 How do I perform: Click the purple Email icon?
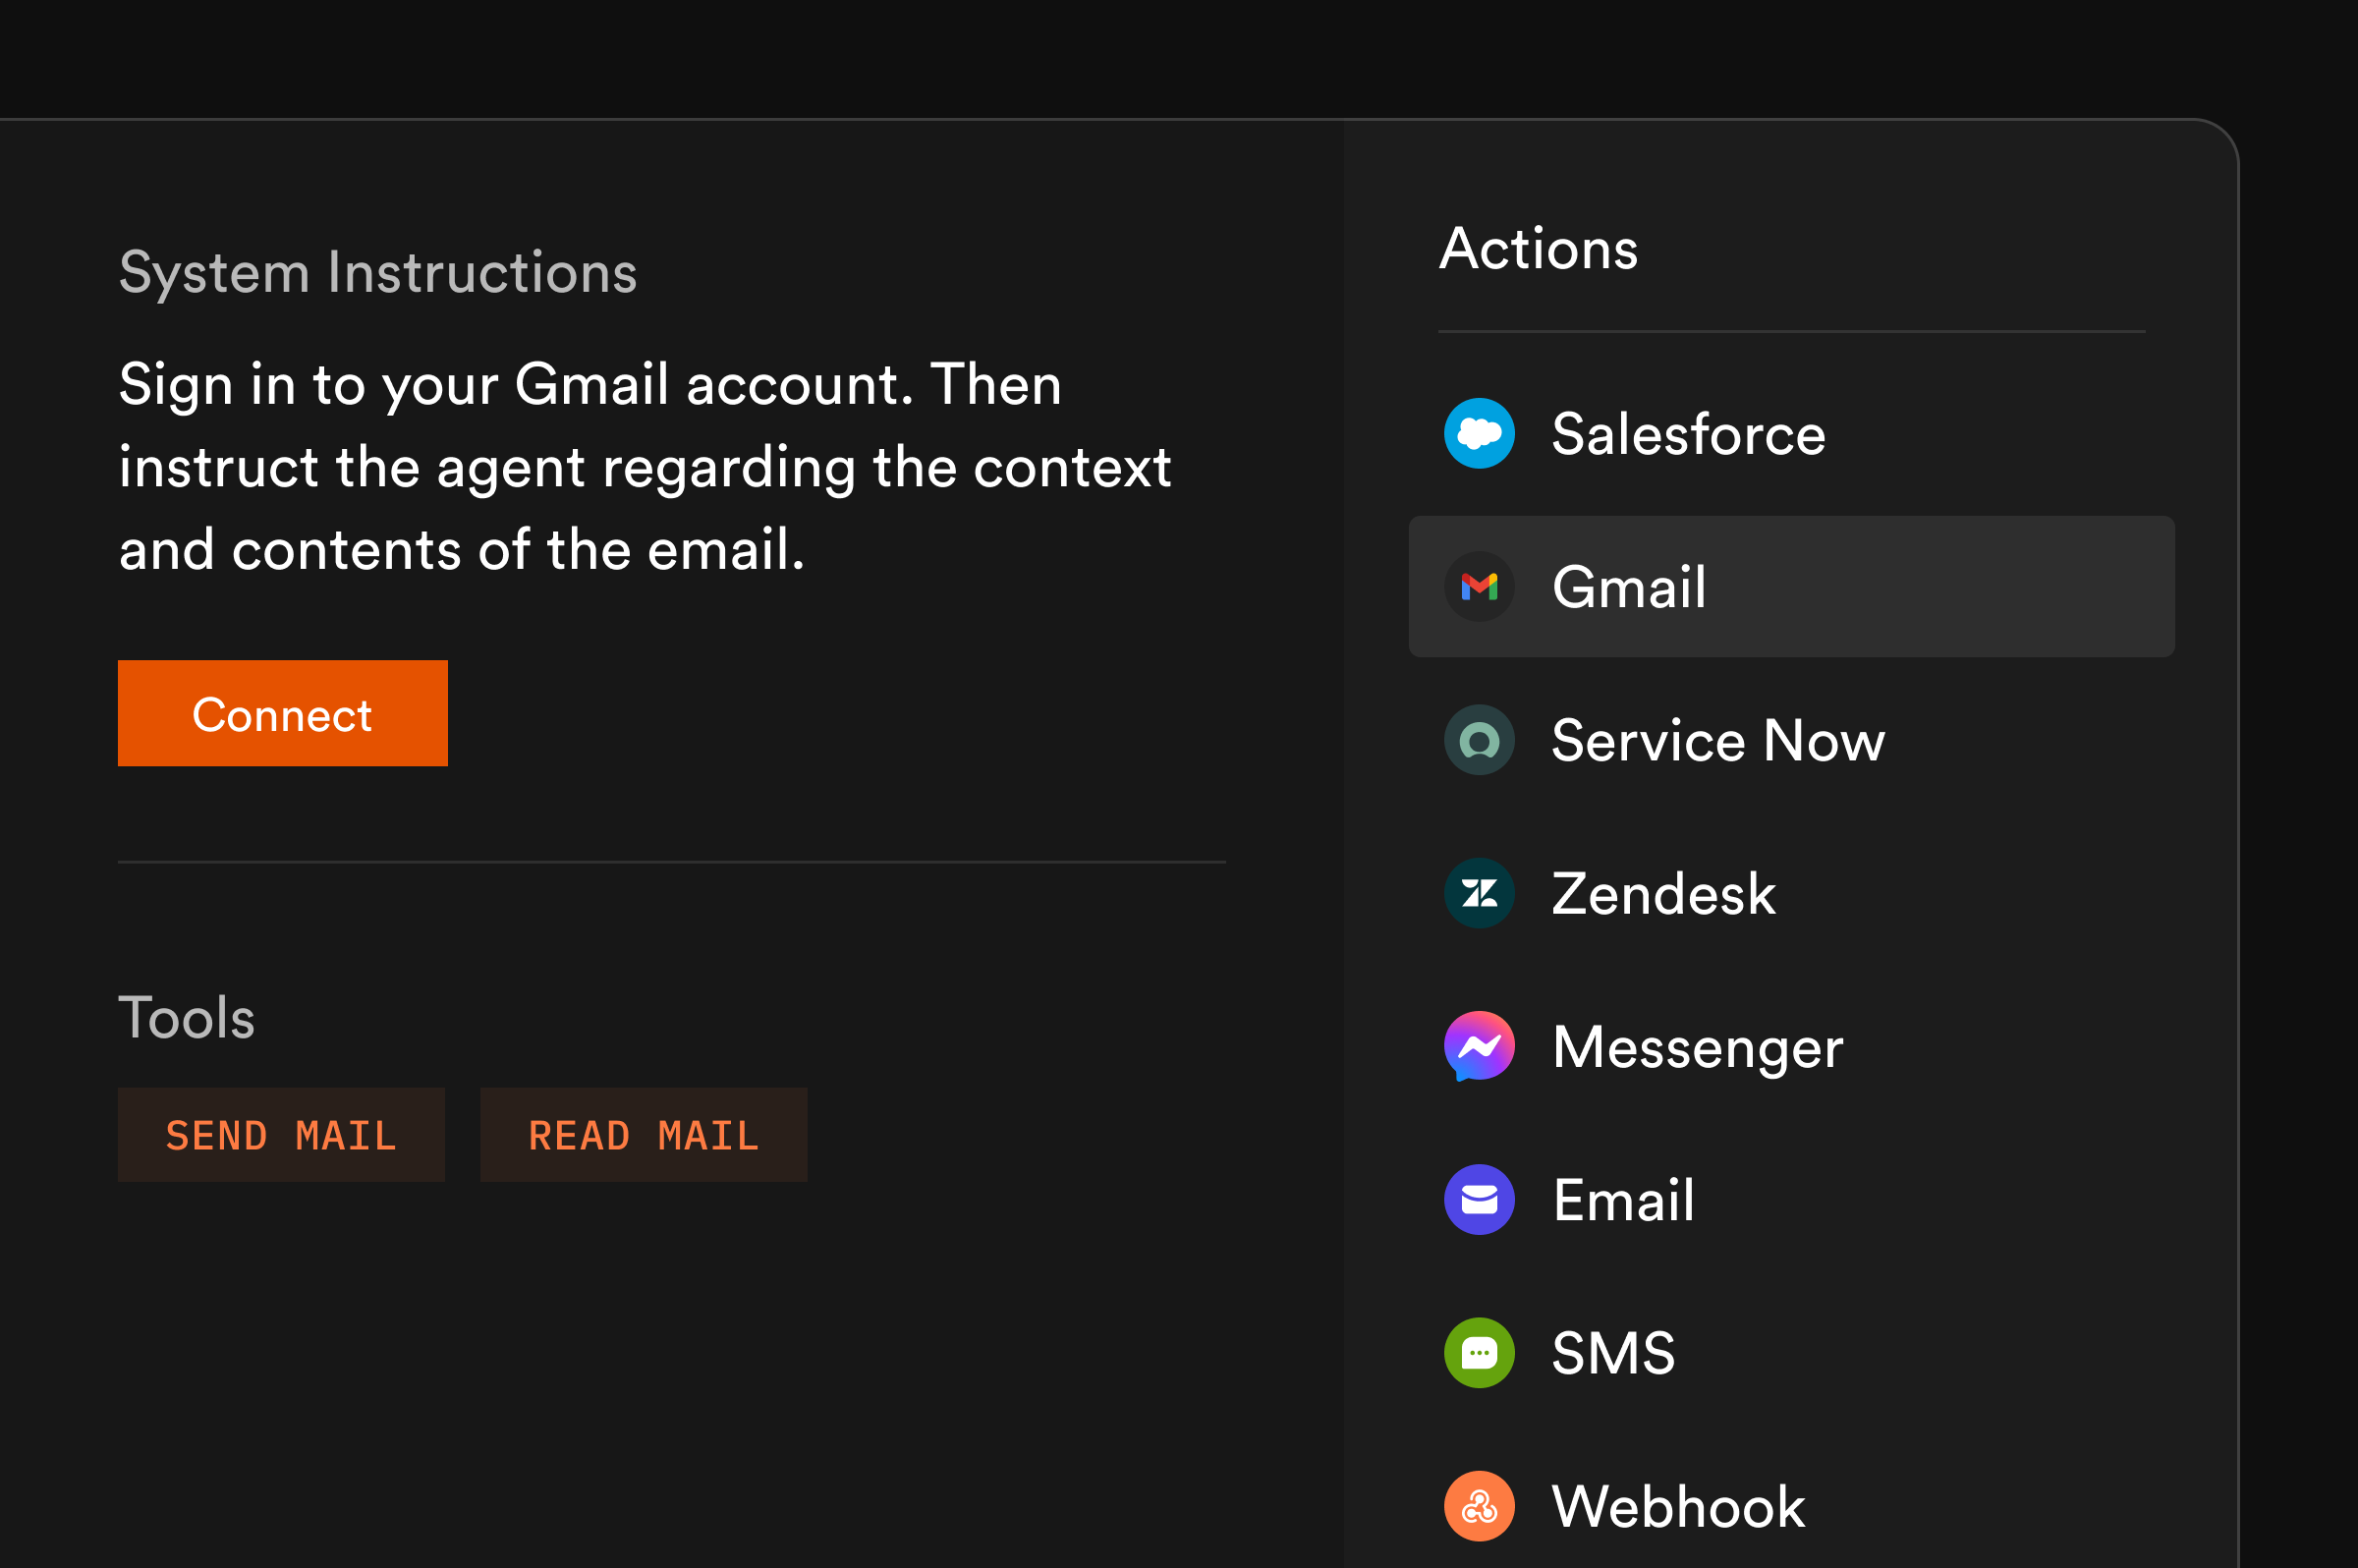point(1479,1200)
